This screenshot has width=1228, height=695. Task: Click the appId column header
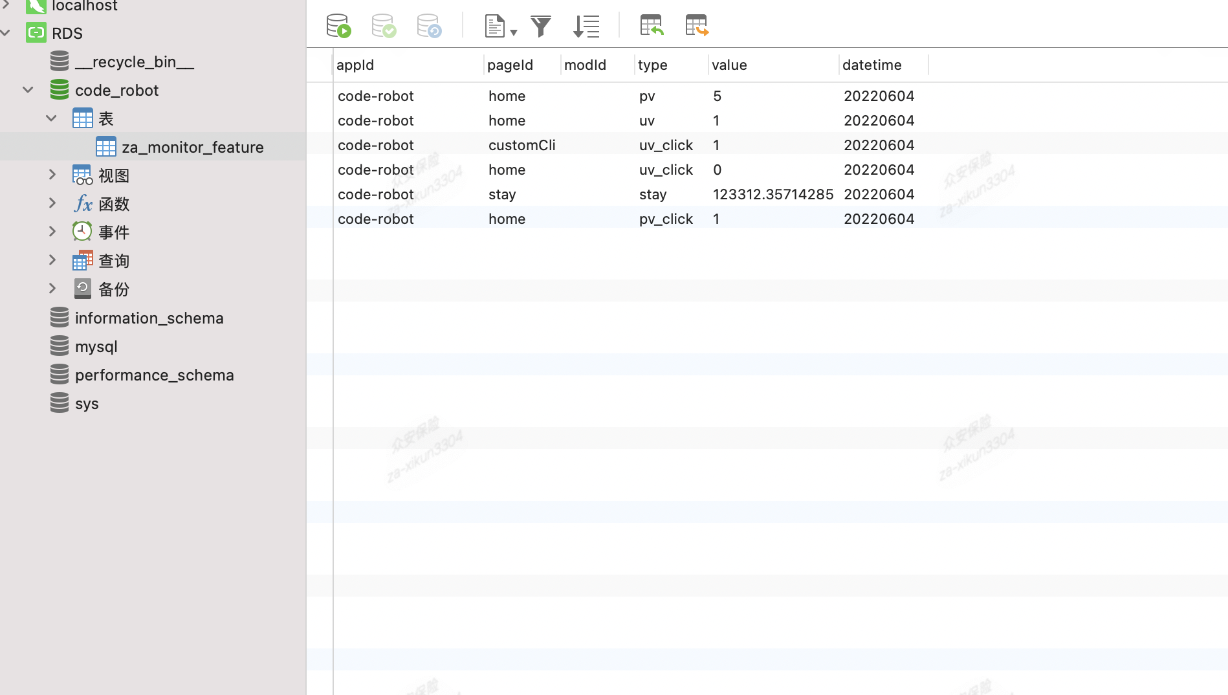pos(408,65)
